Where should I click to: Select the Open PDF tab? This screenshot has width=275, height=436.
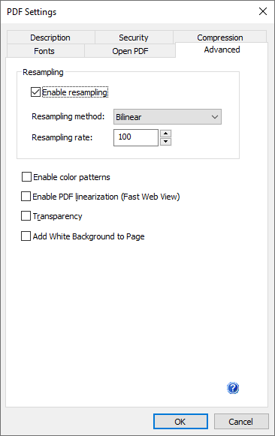click(x=130, y=51)
